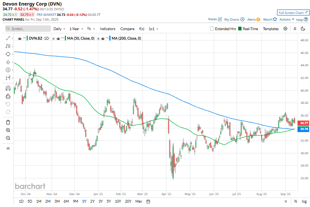The width and height of the screenshot is (310, 207).
Task: Zoom in with the magnifier plus icon
Action: coord(8,130)
